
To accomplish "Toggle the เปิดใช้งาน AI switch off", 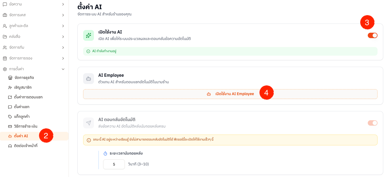I will point(372,35).
